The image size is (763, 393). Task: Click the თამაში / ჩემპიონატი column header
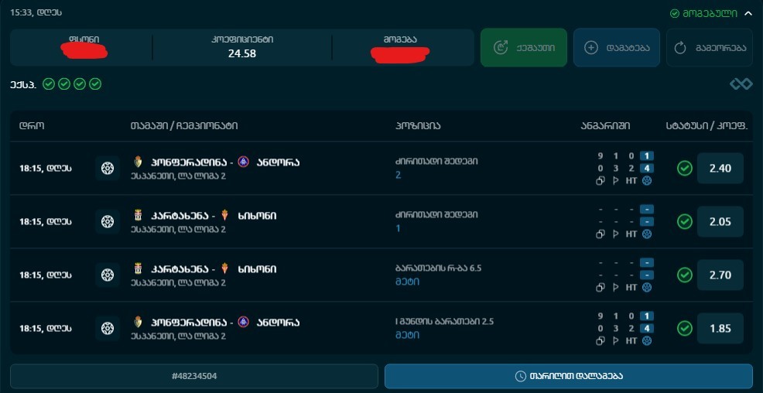(184, 126)
